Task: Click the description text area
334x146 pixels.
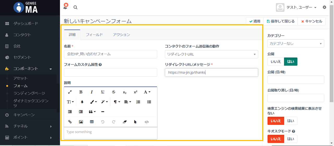Action: point(111,133)
